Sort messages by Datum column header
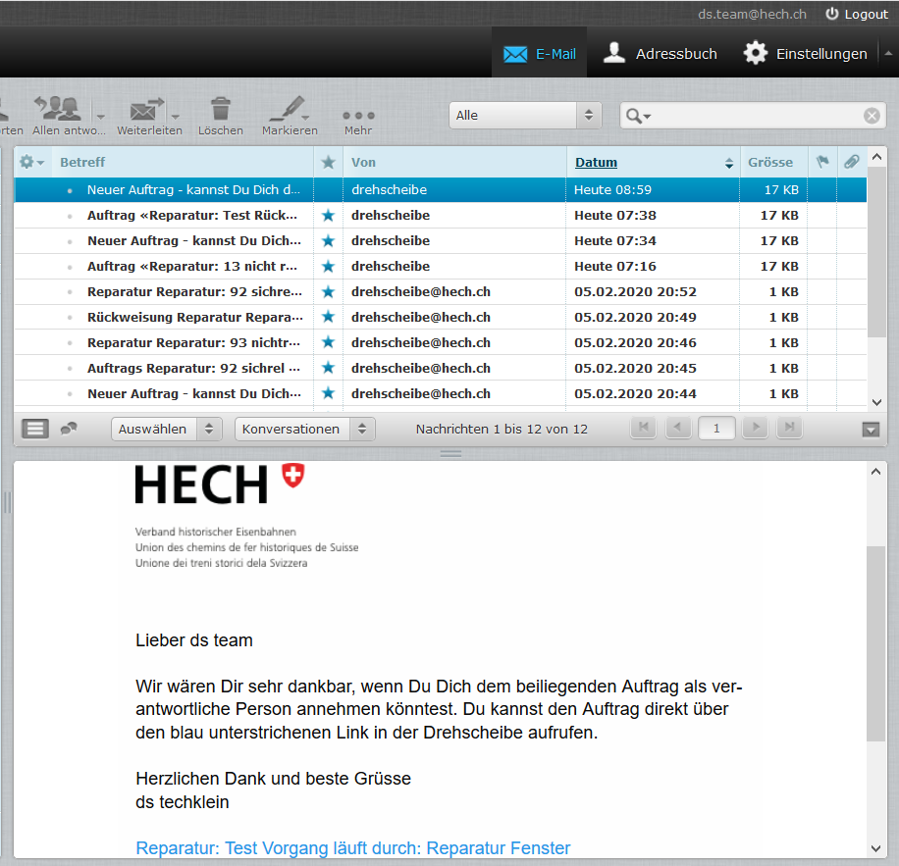This screenshot has width=899, height=866. click(x=596, y=162)
